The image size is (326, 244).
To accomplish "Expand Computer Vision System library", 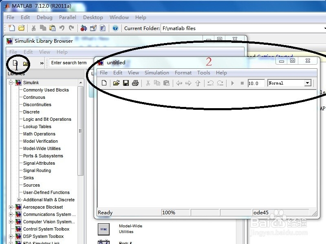I will click(11, 222).
